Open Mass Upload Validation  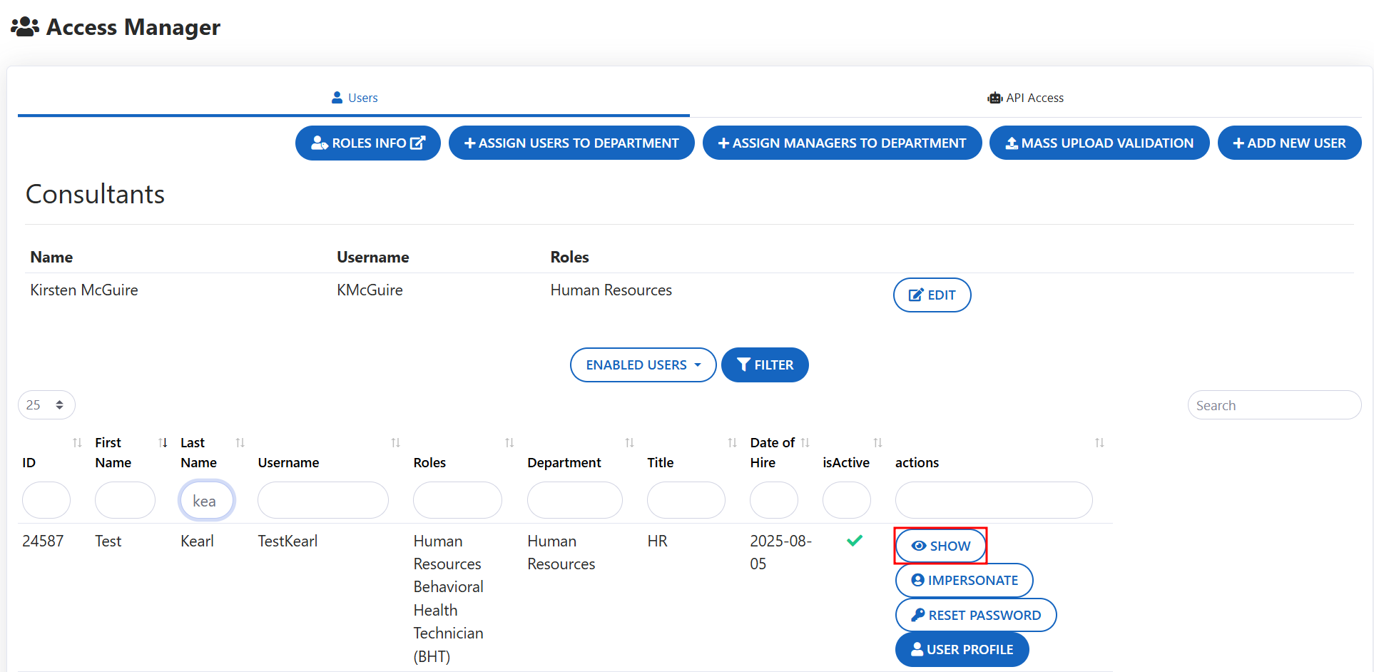1099,143
